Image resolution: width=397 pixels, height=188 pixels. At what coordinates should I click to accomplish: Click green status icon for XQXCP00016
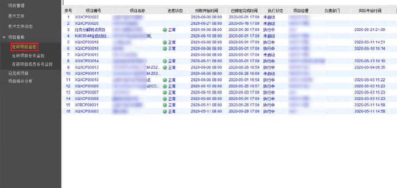tap(165, 49)
